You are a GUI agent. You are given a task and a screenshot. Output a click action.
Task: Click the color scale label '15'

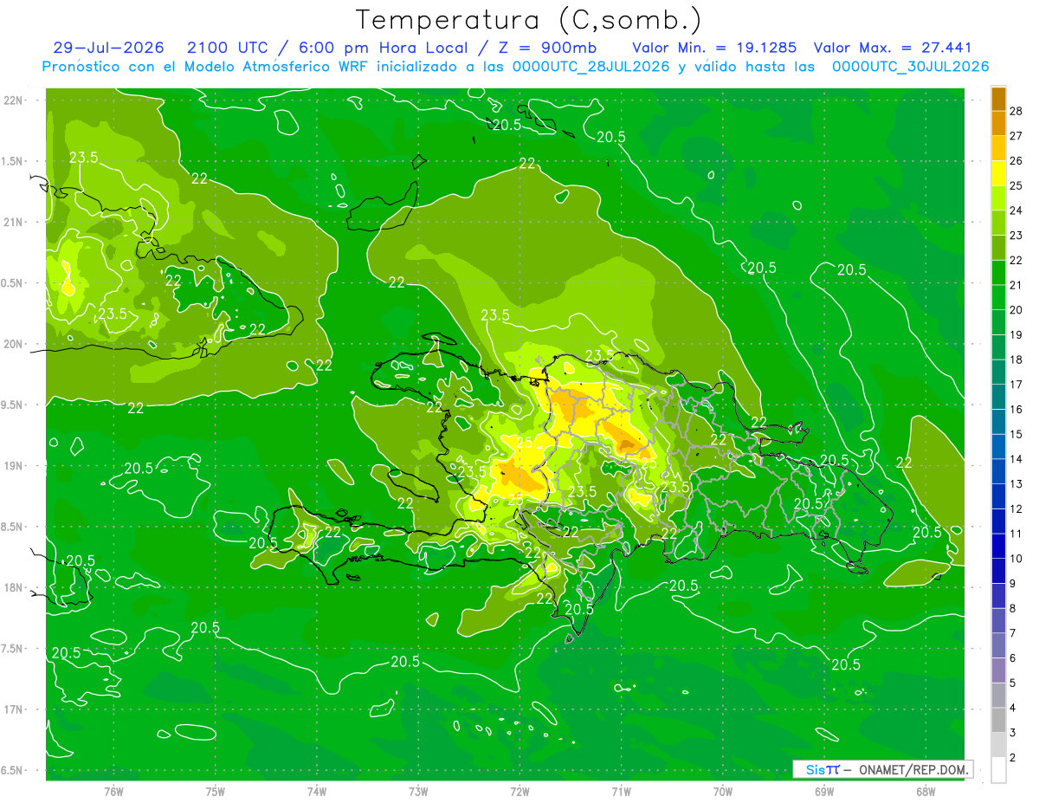point(1016,434)
